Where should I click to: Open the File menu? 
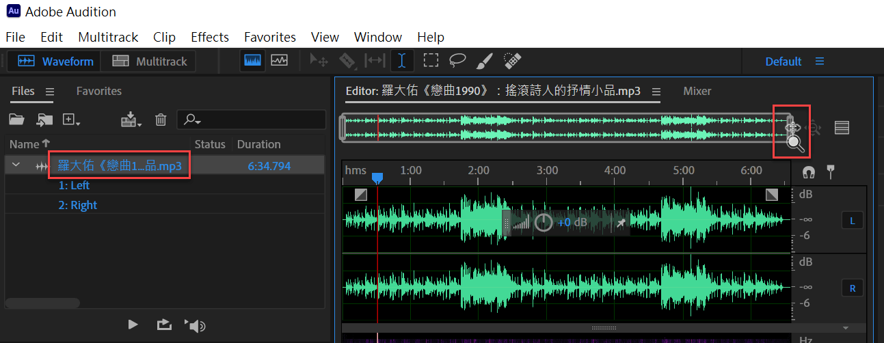click(15, 37)
